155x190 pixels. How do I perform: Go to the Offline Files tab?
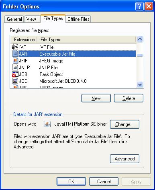(x=78, y=19)
